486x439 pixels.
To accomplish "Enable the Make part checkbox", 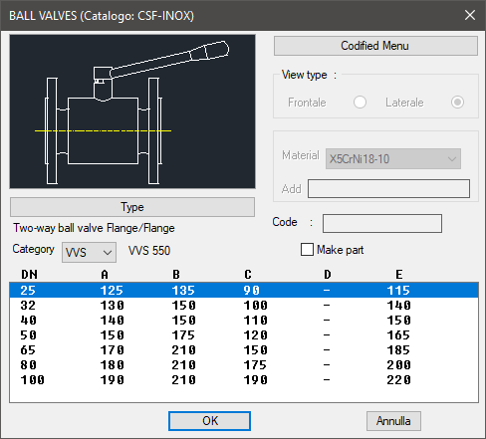I will point(307,250).
